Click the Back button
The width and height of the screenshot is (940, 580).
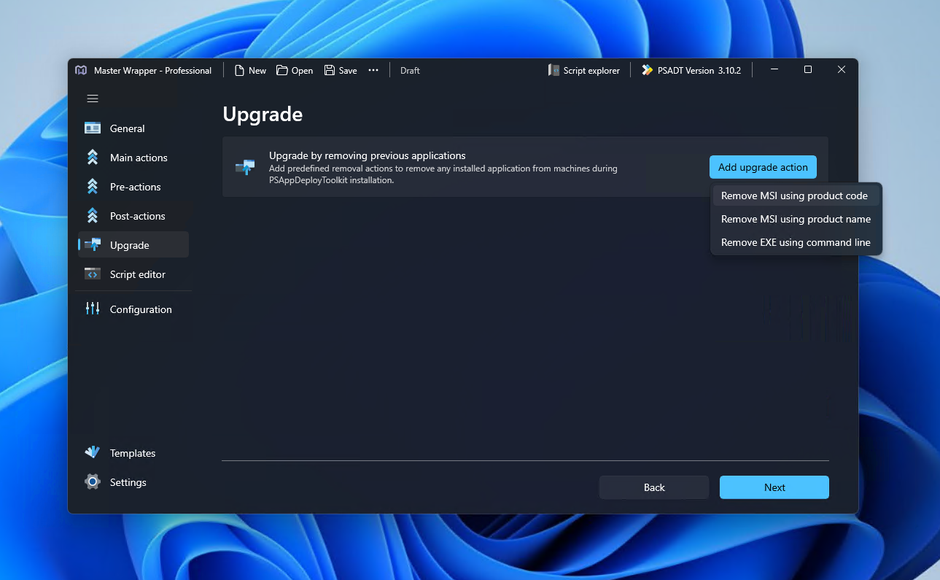click(x=654, y=487)
